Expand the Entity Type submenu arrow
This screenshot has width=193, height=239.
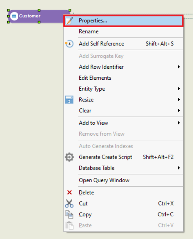pos(179,88)
